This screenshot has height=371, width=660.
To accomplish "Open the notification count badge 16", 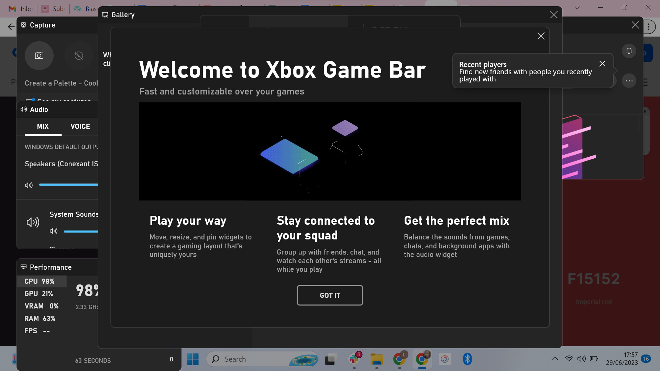I will click(x=646, y=359).
